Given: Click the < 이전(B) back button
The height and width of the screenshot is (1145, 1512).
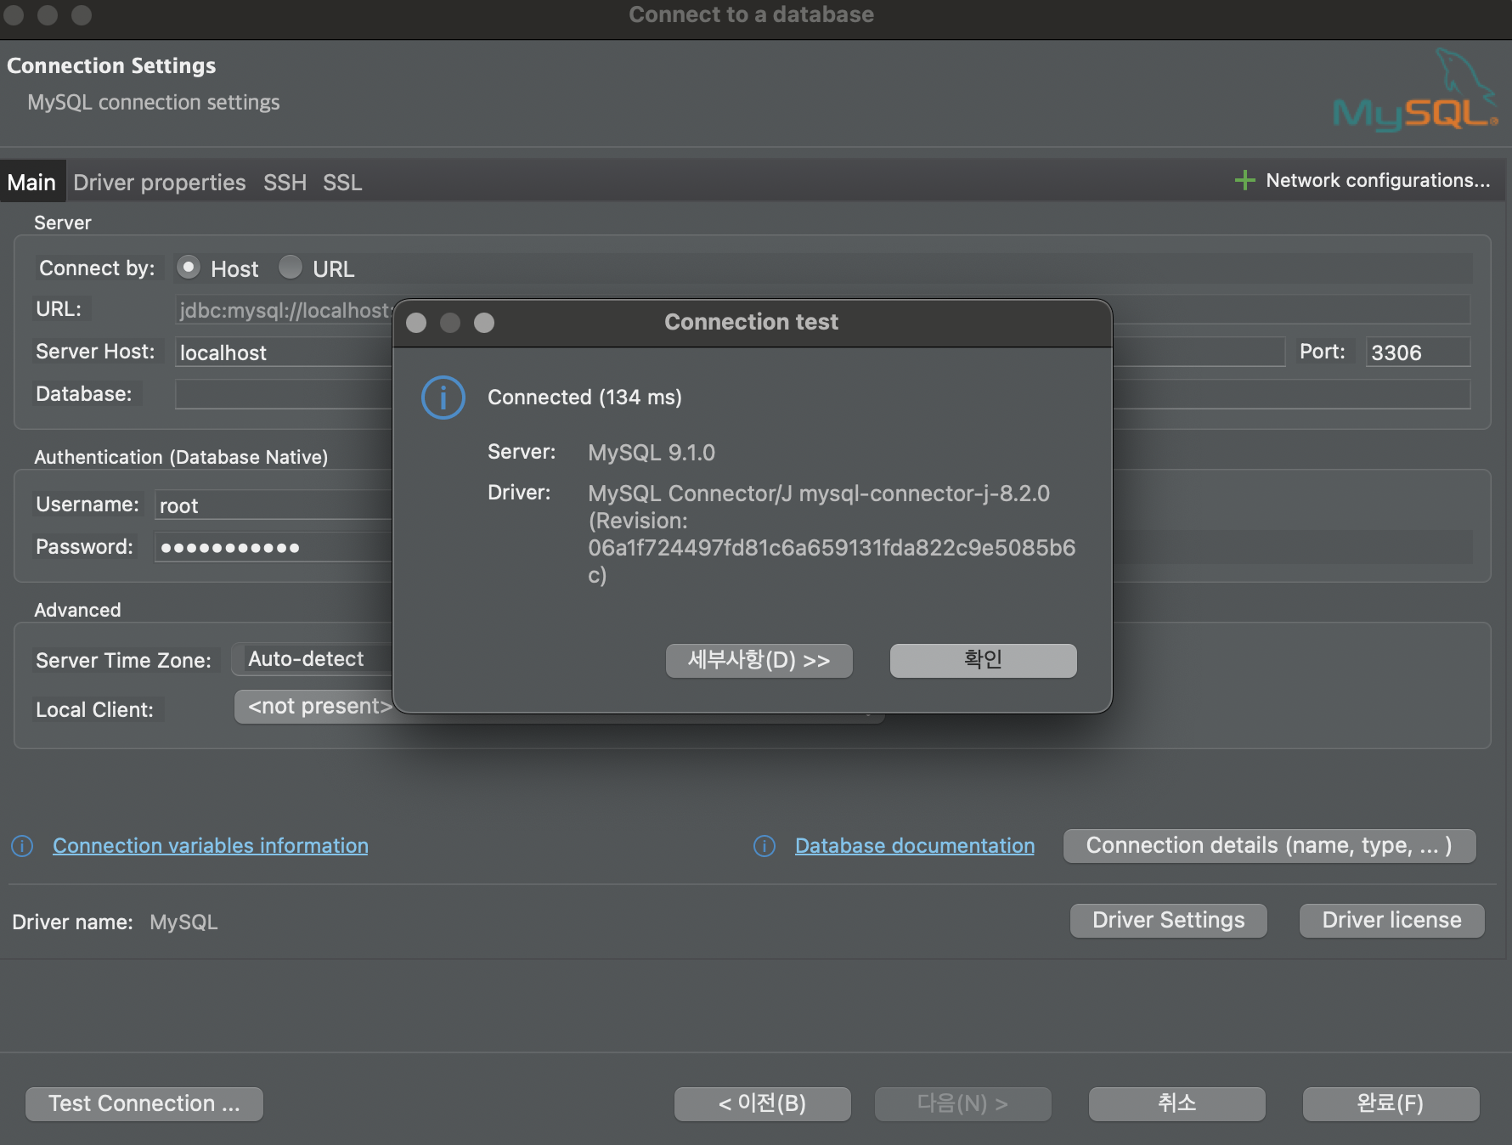Looking at the screenshot, I should (x=763, y=1103).
